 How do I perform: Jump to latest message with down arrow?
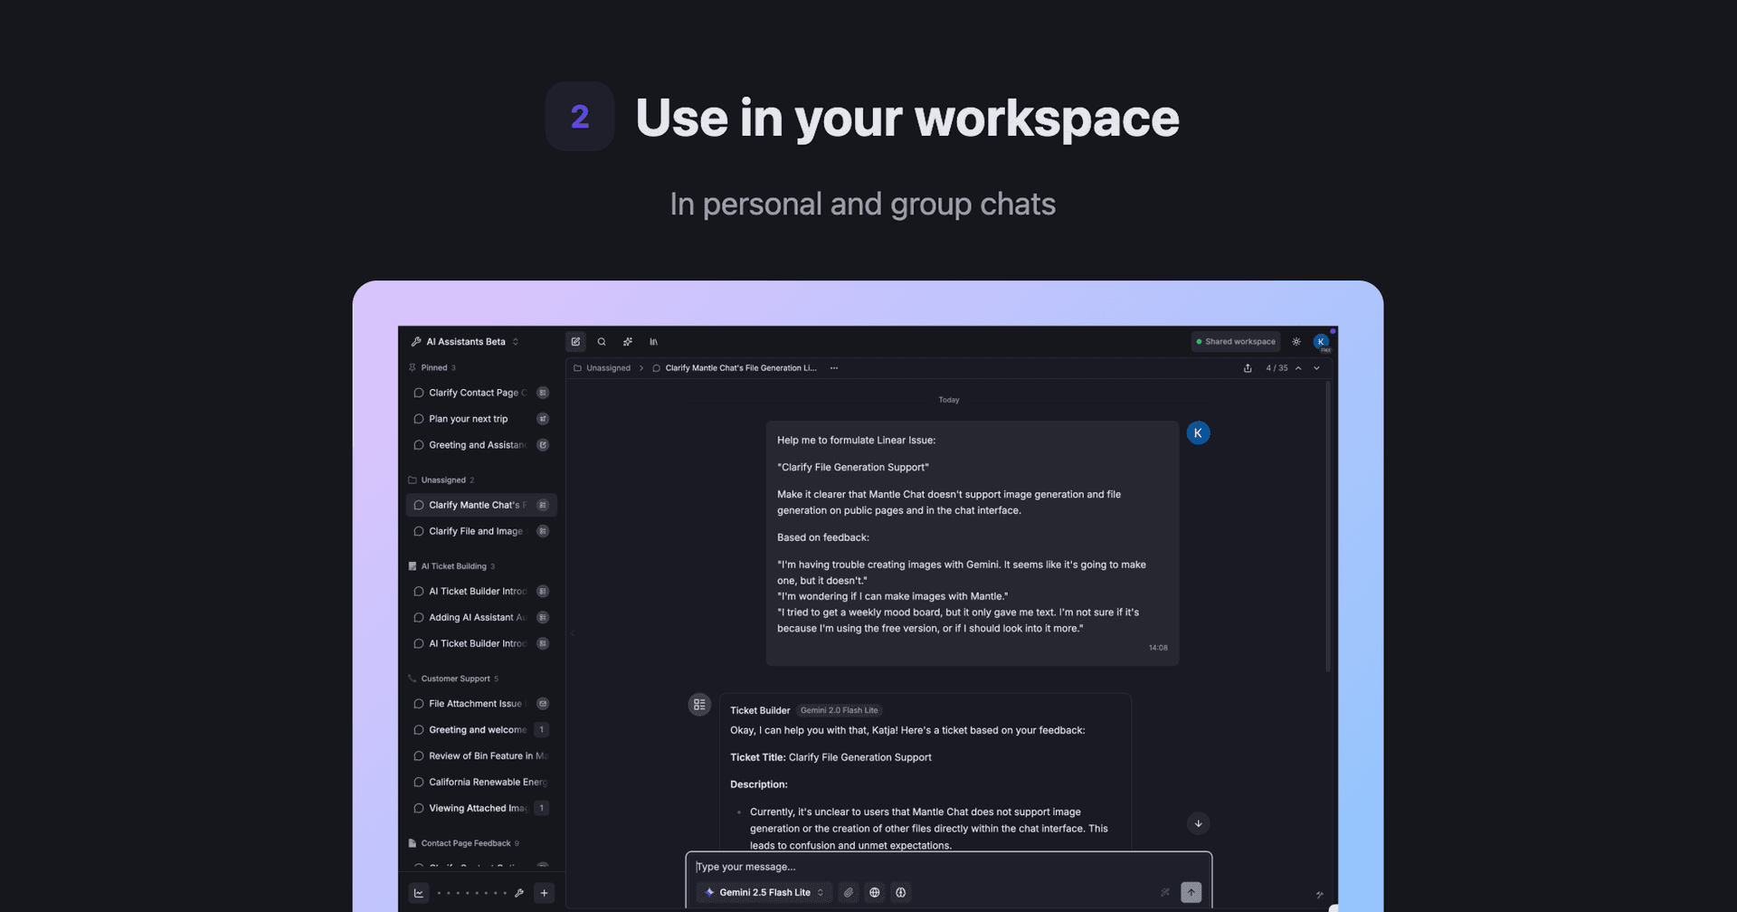click(x=1198, y=823)
